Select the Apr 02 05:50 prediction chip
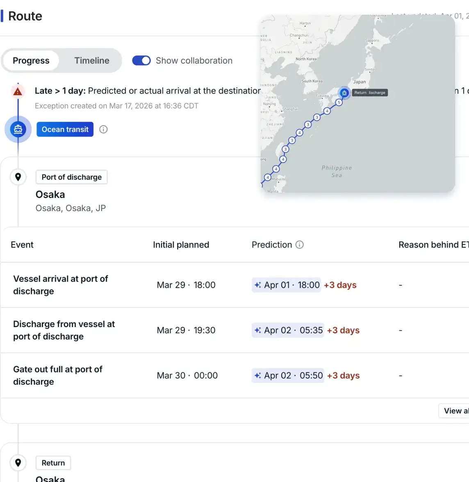The image size is (469, 482). [x=288, y=375]
